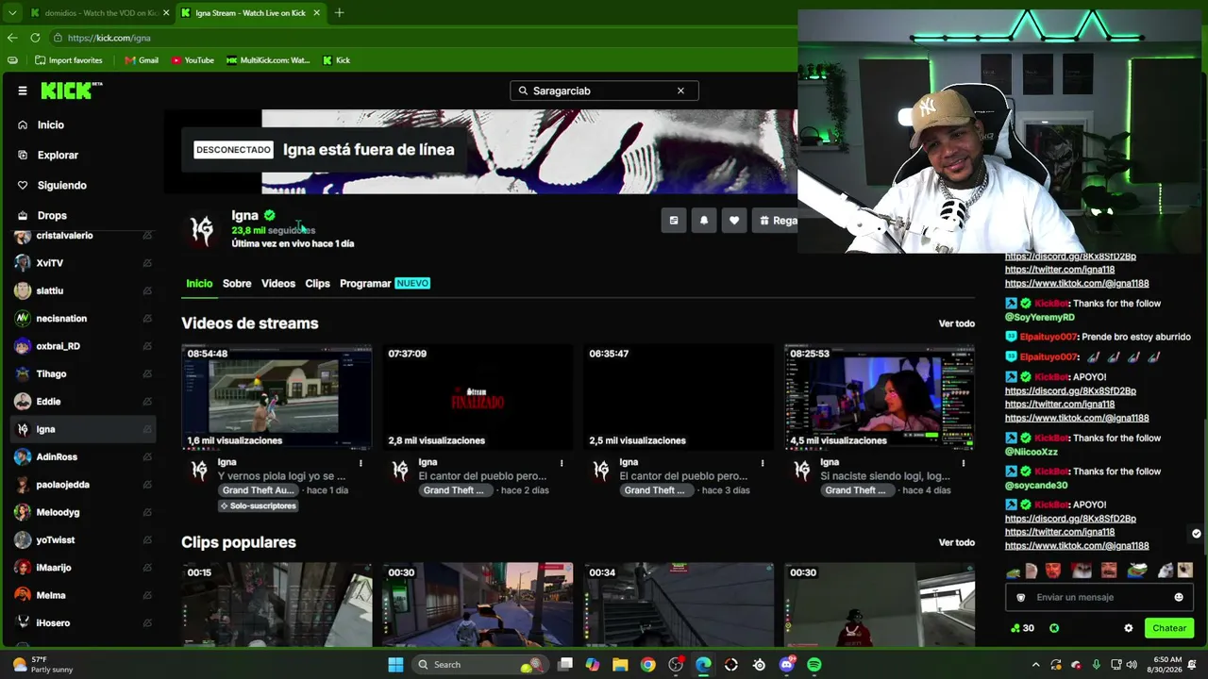1208x679 pixels.
Task: Click AdinRoss avatar in the sidebar
Action: 23,457
